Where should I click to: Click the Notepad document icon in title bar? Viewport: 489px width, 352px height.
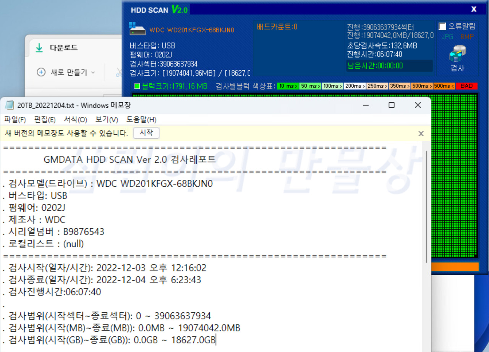pos(9,105)
